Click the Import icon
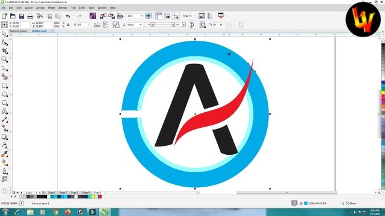The height and width of the screenshot is (216, 385). [x=103, y=16]
